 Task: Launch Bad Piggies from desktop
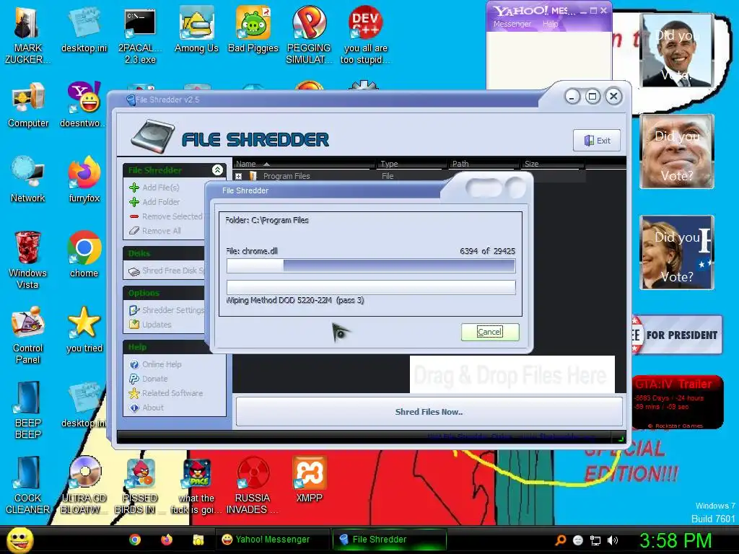(x=253, y=30)
